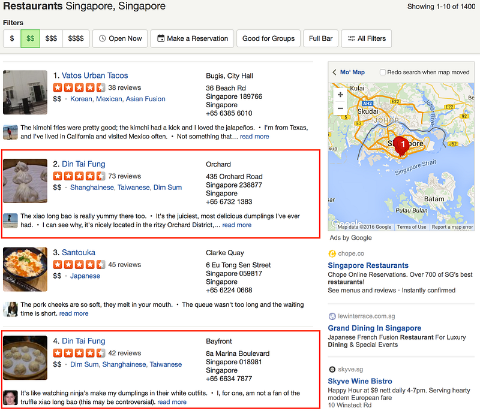Click the red map pin numbered 1
The height and width of the screenshot is (411, 480).
click(x=401, y=146)
